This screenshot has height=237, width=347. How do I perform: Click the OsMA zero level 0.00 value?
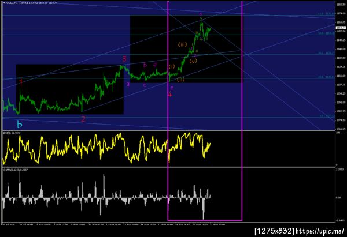coord(338,197)
